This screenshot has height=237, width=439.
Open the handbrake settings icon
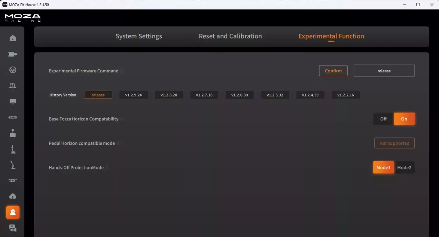[x=13, y=165]
